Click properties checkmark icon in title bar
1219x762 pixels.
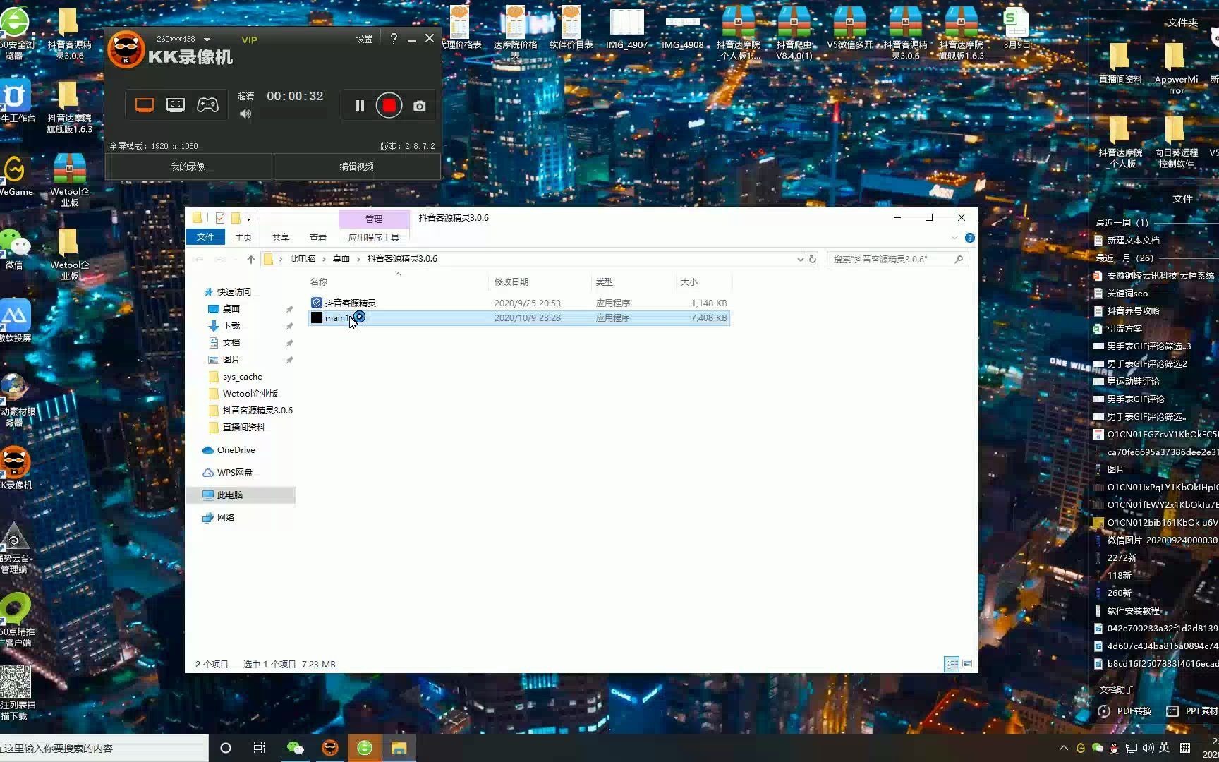[x=220, y=218]
